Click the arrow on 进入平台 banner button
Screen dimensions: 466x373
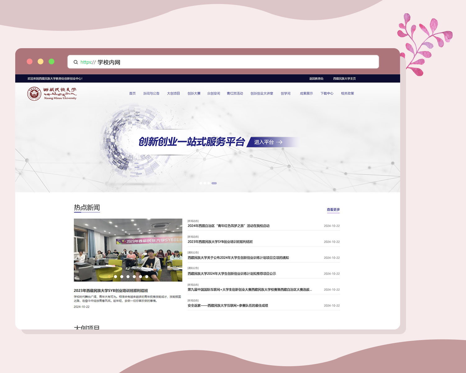279,142
